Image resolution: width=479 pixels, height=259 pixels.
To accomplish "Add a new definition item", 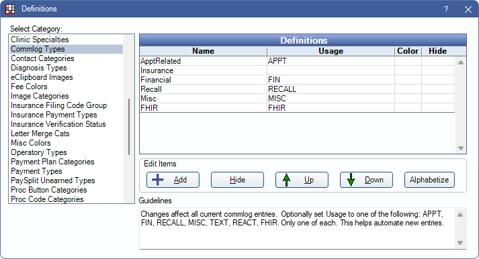I will (x=173, y=180).
